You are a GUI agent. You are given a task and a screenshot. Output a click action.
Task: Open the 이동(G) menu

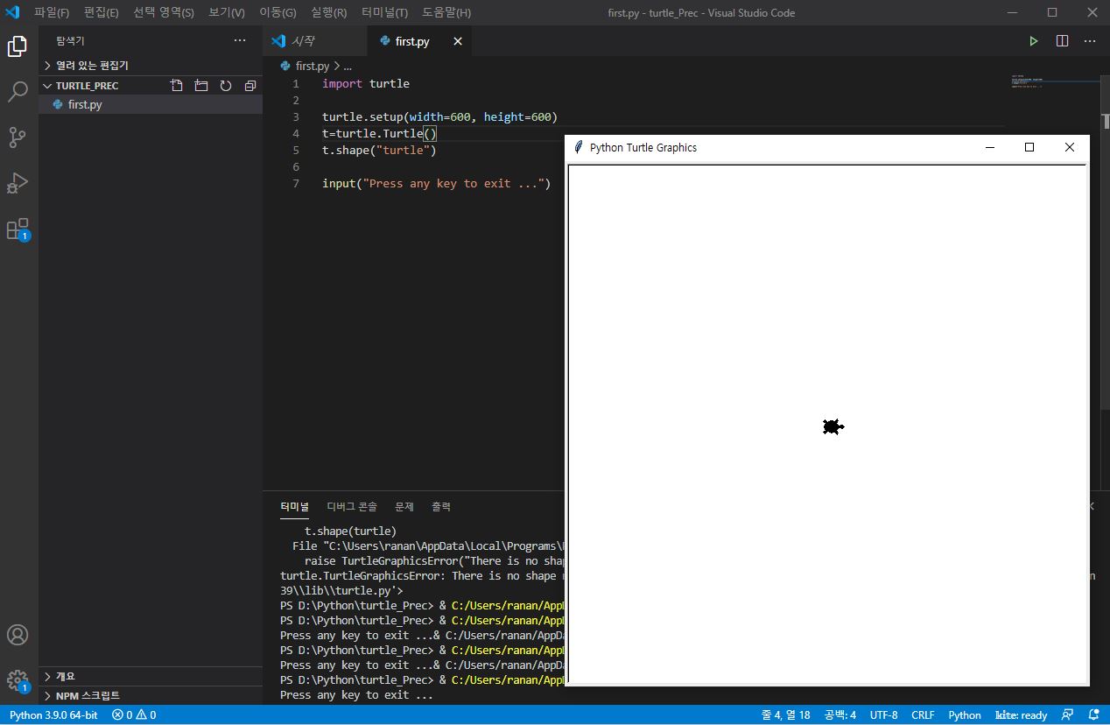click(x=277, y=12)
